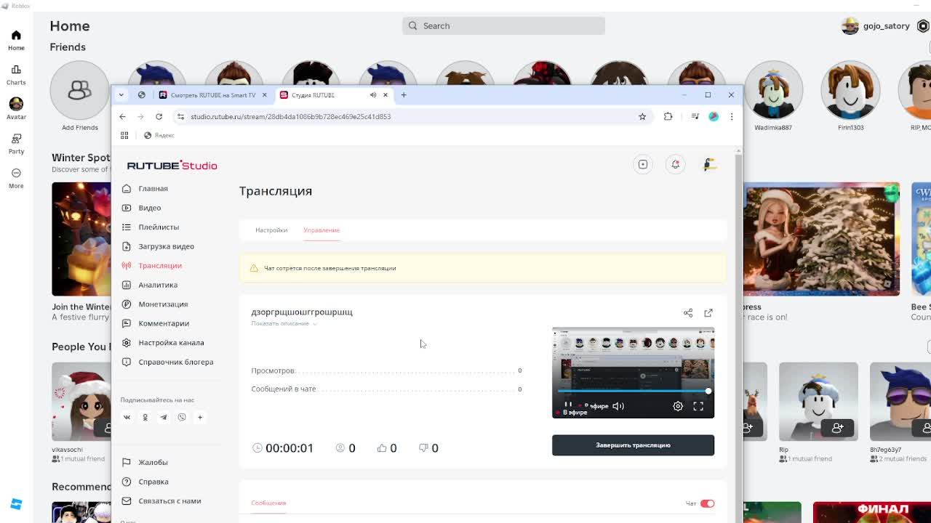The height and width of the screenshot is (523, 931).
Task: Open Roblox Home in the sidebar
Action: [16, 40]
